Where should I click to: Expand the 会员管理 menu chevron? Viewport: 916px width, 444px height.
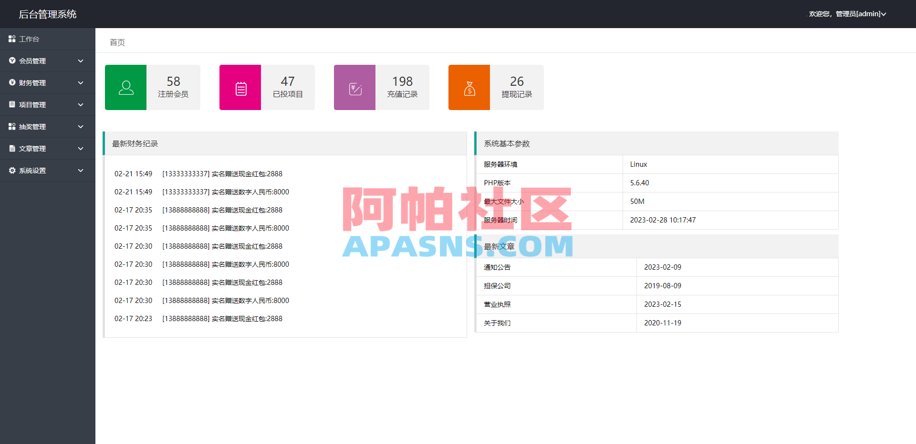tap(81, 61)
